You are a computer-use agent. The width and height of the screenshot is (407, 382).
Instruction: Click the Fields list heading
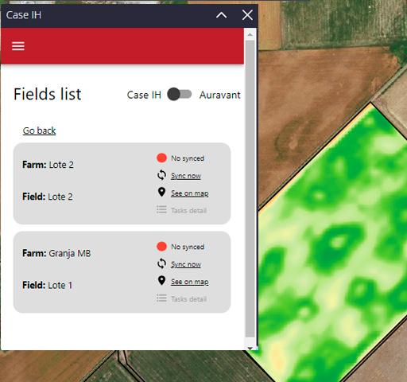tap(48, 94)
